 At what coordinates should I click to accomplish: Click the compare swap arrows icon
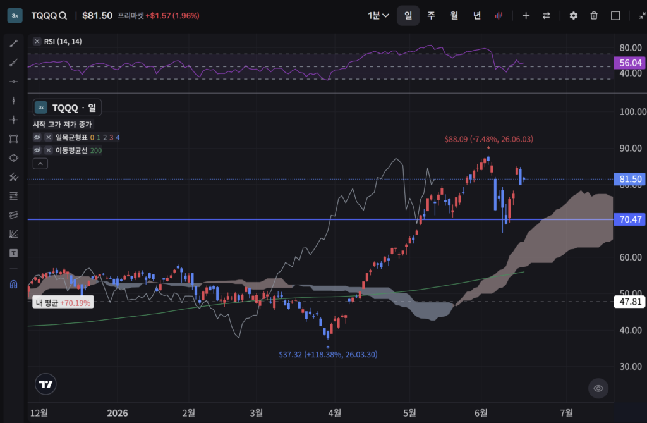tap(546, 16)
